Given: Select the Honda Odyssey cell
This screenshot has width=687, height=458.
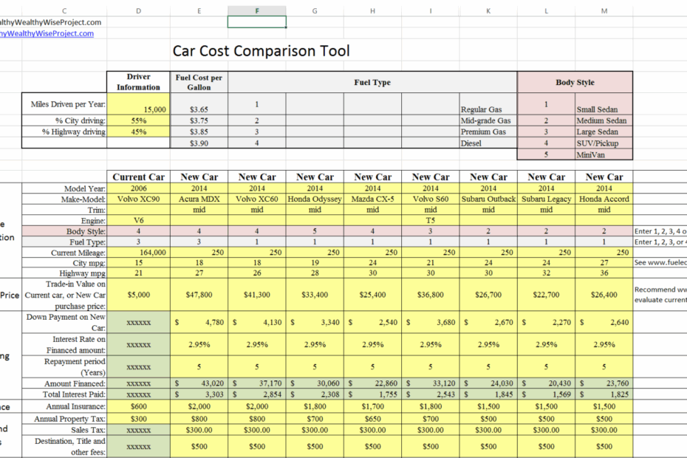Looking at the screenshot, I should (x=315, y=198).
